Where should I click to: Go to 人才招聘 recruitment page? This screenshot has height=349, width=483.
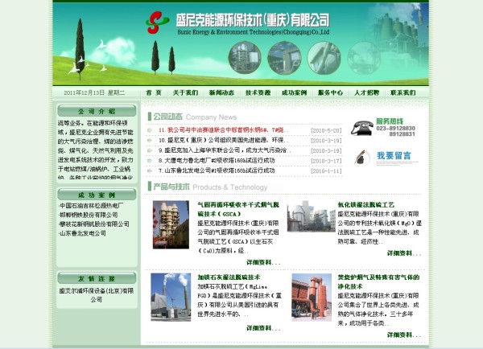(367, 92)
